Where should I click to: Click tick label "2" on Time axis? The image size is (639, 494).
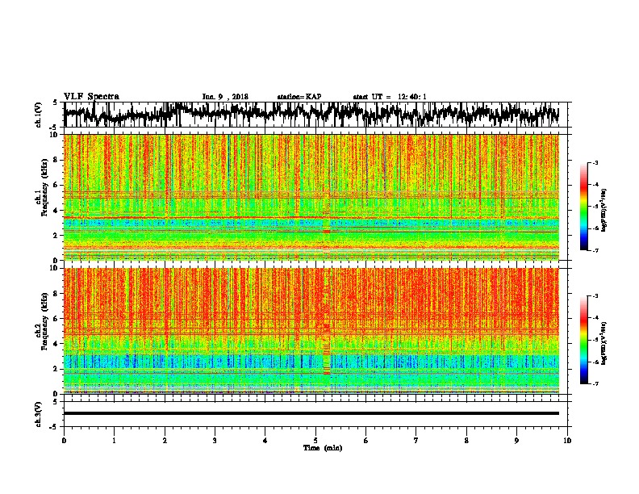pos(165,441)
